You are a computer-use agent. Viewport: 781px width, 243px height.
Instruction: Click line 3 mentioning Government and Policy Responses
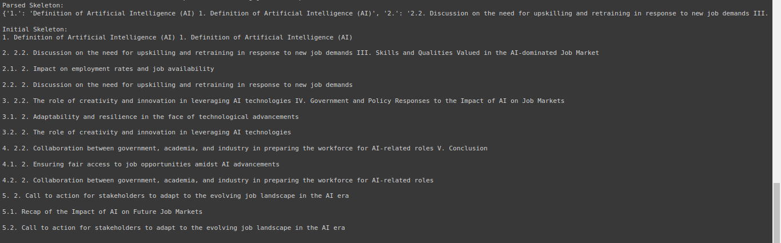point(283,101)
